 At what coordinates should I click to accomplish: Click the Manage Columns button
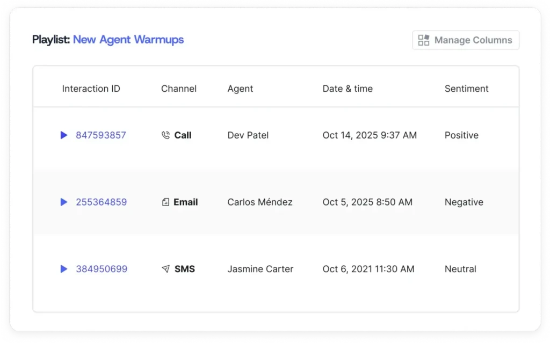tap(465, 40)
